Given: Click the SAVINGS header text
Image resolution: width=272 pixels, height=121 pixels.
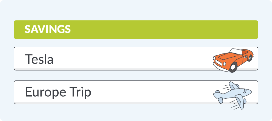Looking at the screenshot, I should [48, 29].
